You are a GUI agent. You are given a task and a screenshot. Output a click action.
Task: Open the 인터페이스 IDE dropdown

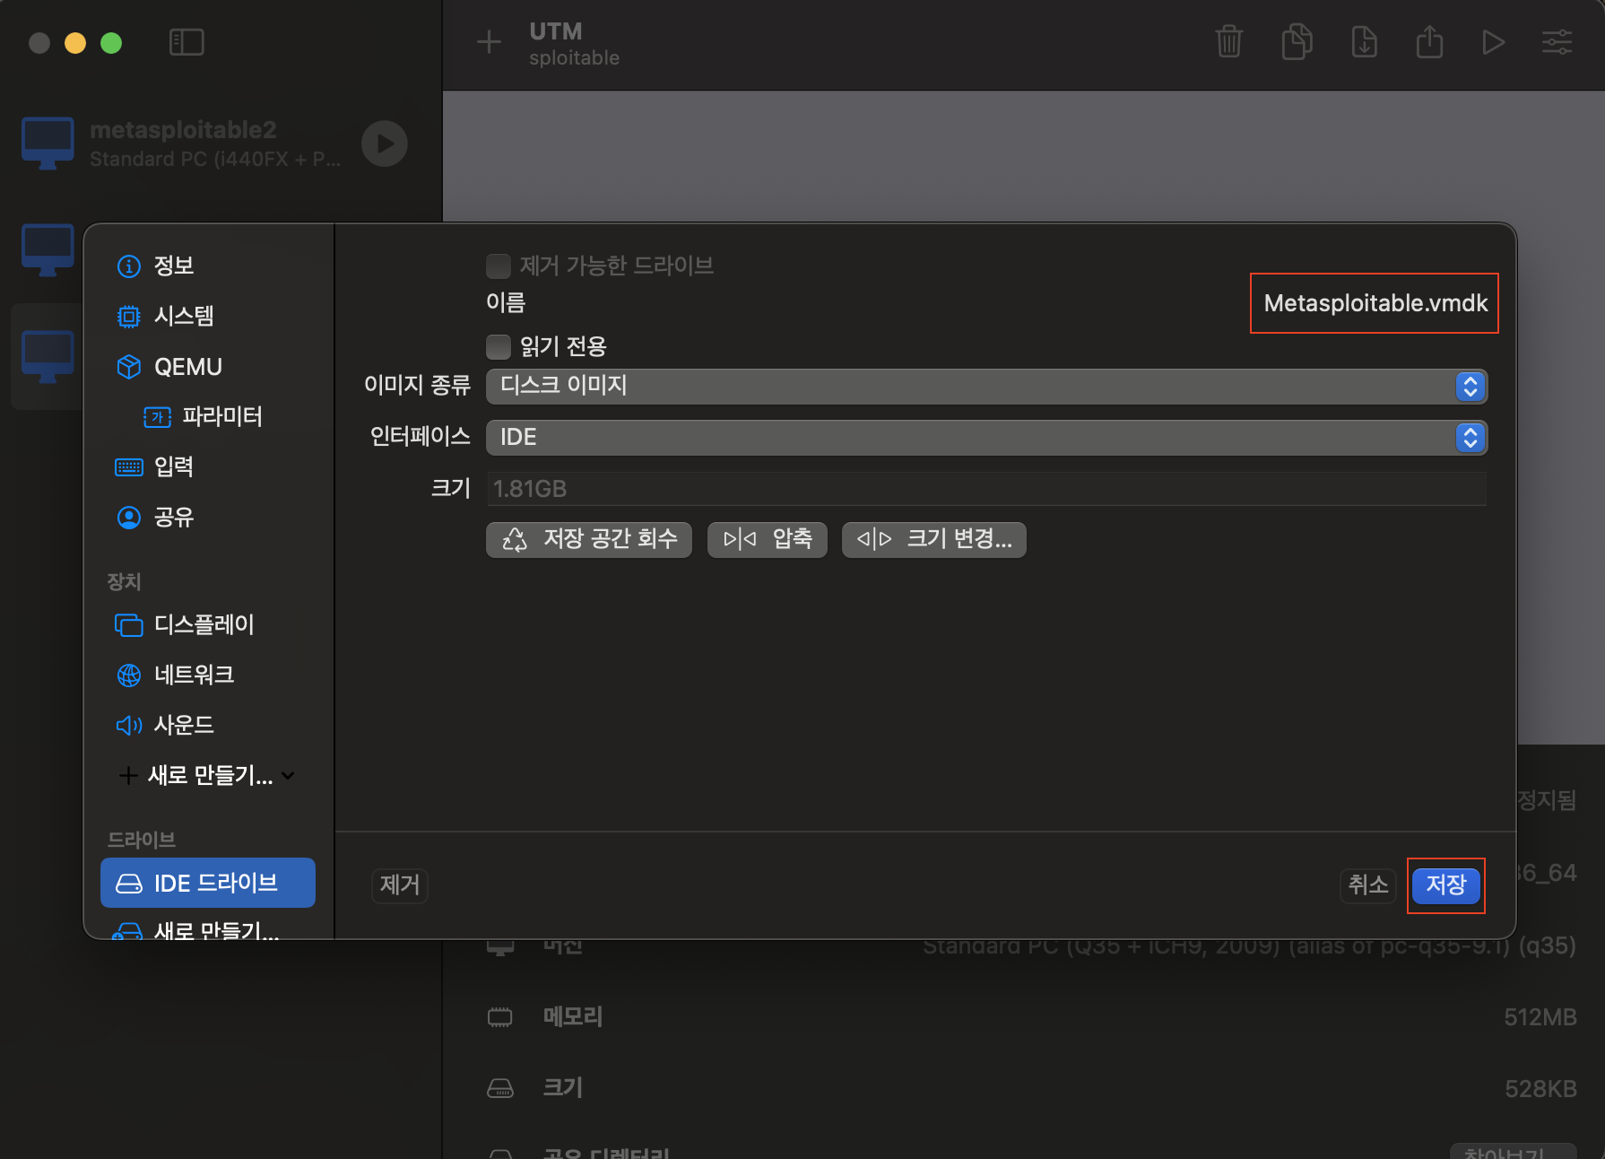pos(986,437)
